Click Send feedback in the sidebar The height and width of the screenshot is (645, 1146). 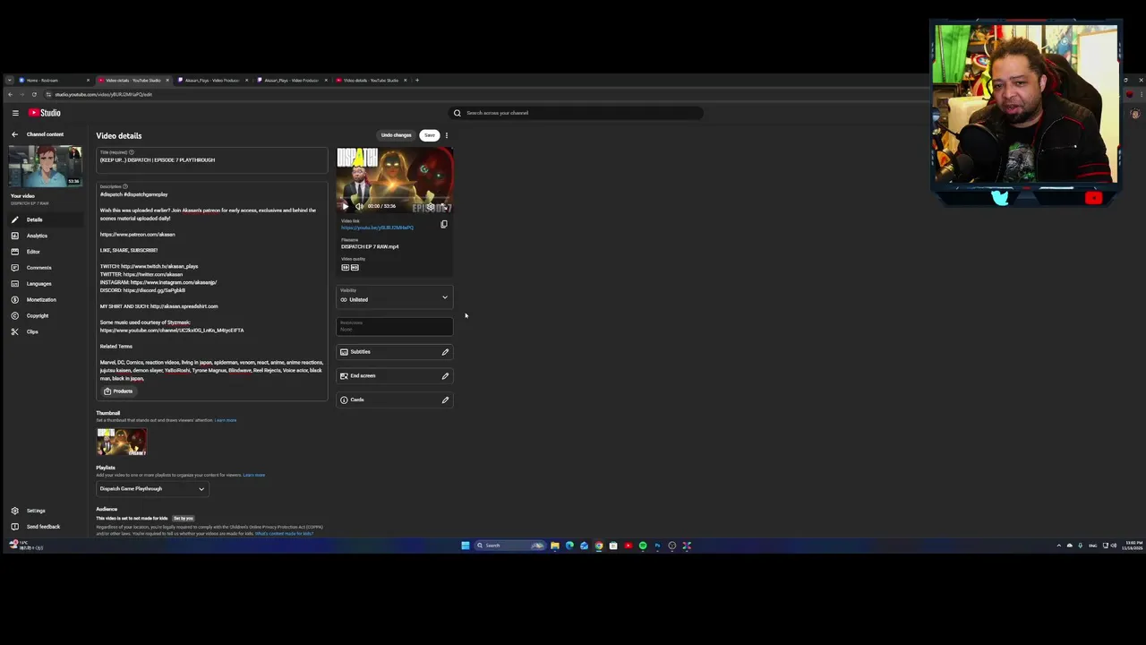click(x=43, y=527)
